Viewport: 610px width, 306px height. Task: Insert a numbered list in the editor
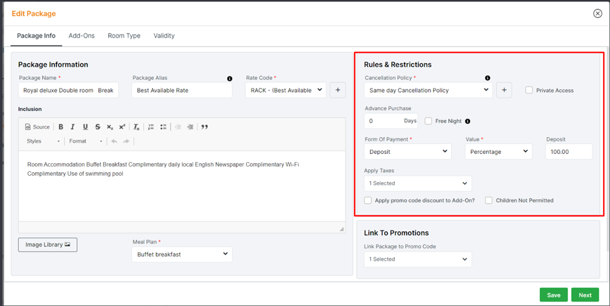point(151,127)
